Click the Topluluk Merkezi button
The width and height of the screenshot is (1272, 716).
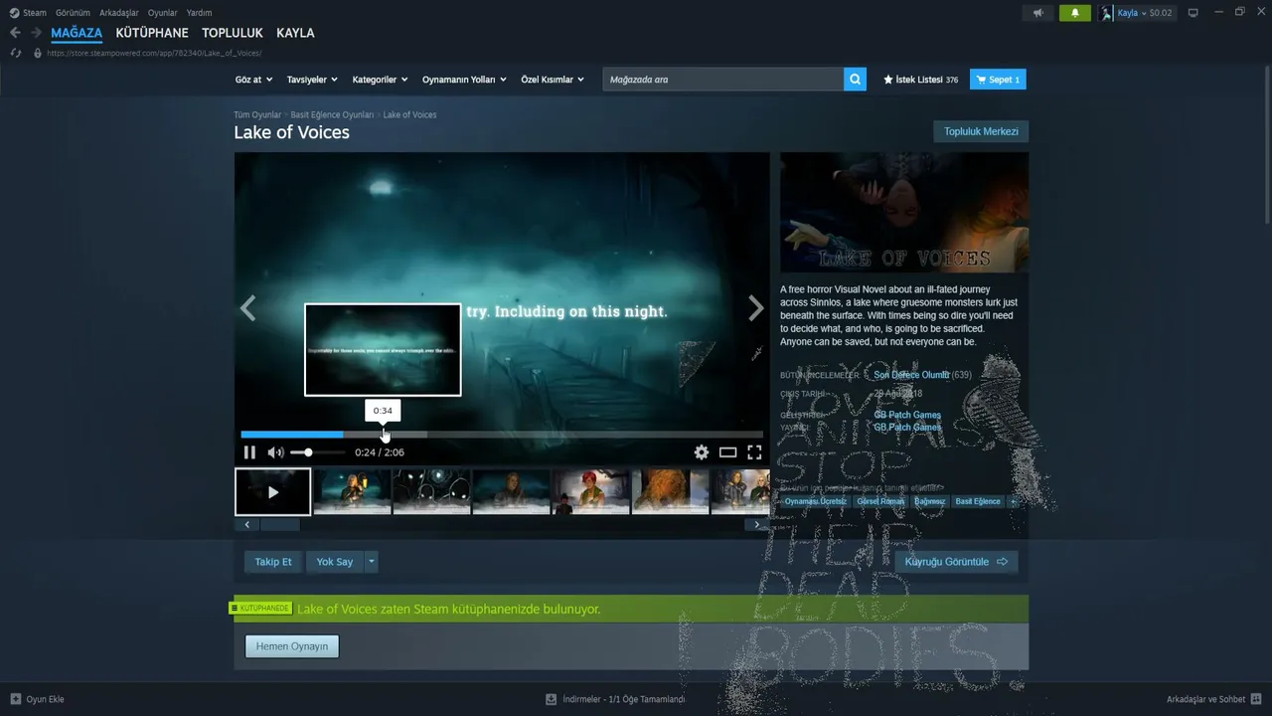click(x=981, y=131)
